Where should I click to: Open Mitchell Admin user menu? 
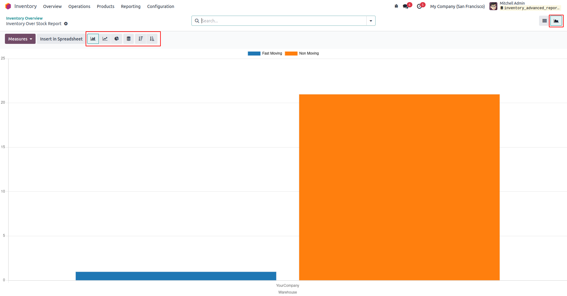[525, 6]
